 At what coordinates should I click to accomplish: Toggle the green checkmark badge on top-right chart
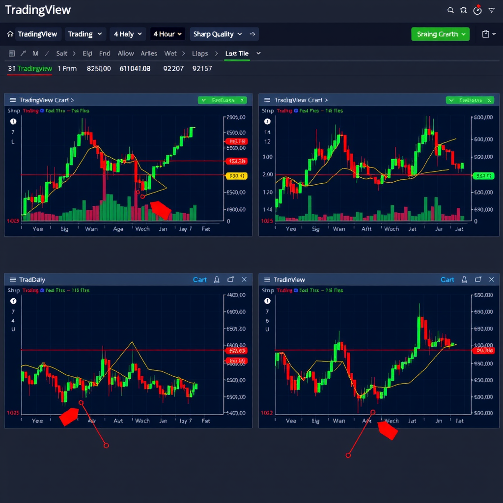click(470, 100)
